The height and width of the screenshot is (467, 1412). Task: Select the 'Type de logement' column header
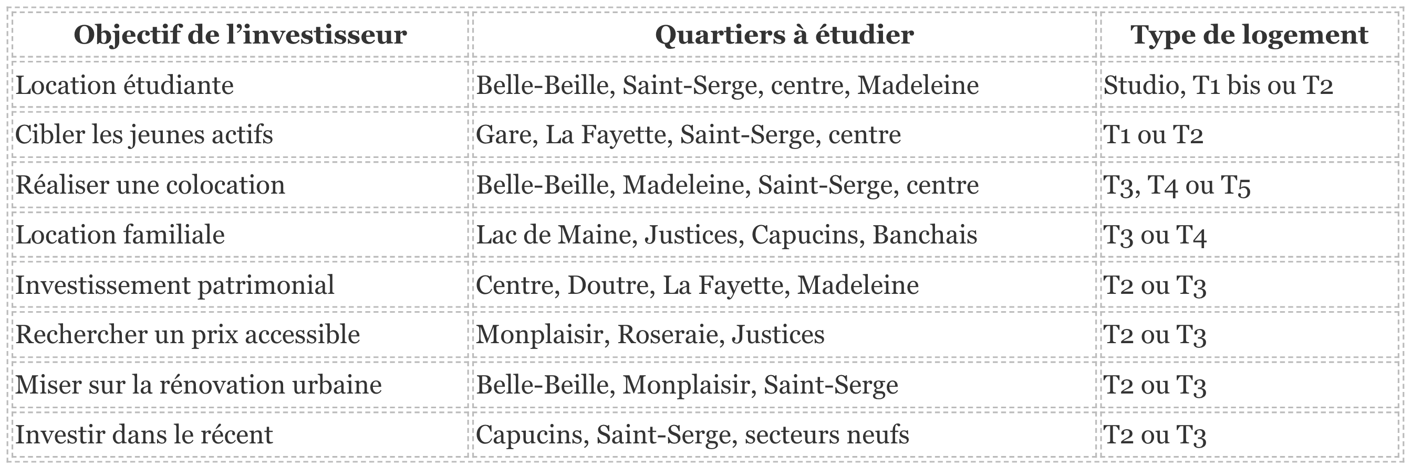pos(1250,35)
